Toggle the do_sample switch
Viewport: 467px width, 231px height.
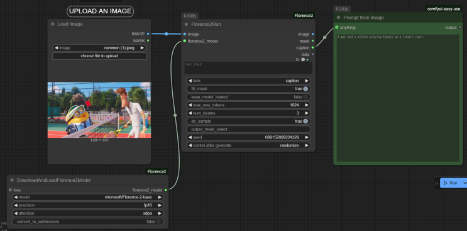click(305, 121)
